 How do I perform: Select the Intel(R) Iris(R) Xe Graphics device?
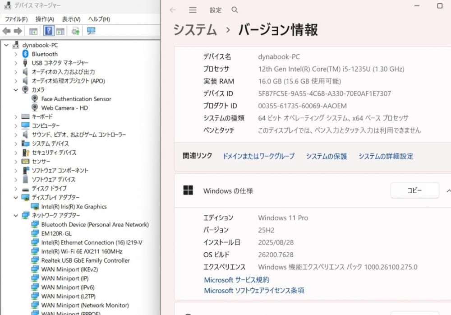pos(74,207)
